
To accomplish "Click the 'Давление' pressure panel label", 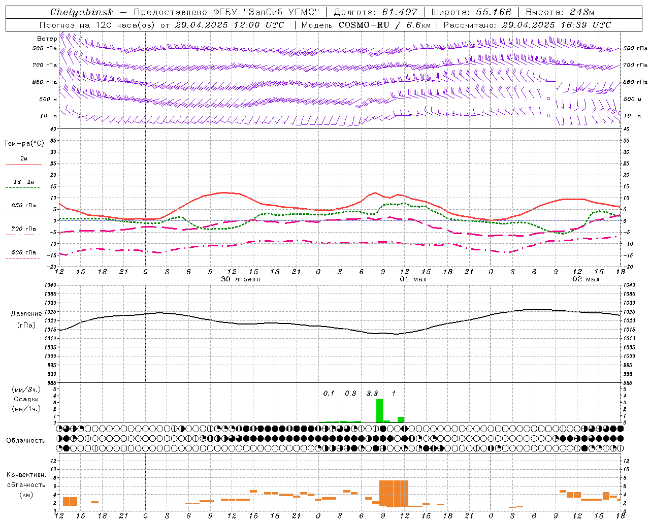I will coord(26,314).
